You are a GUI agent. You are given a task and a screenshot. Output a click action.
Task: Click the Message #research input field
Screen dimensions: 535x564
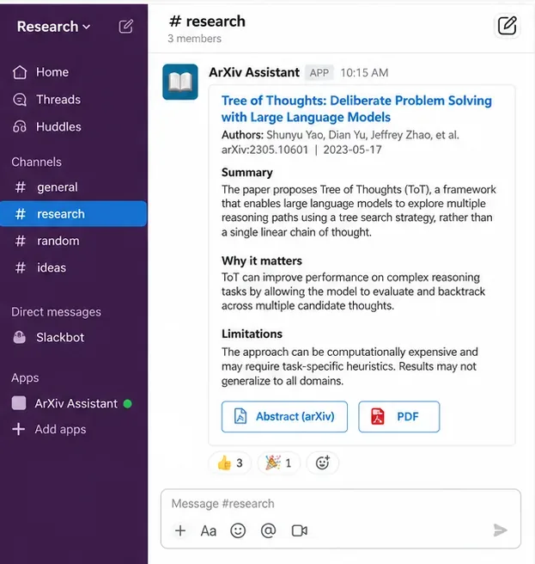tap(341, 504)
